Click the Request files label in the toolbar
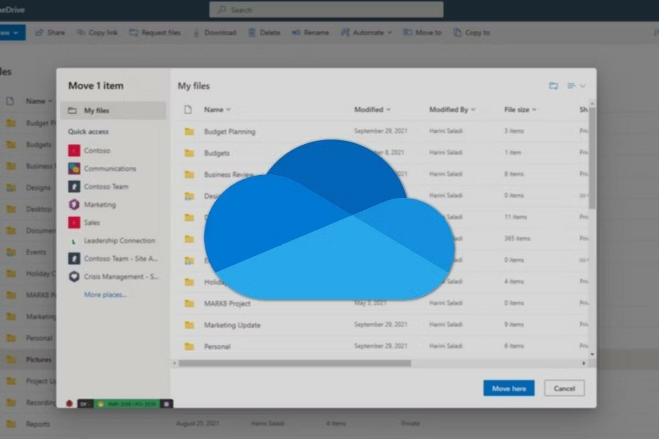659x439 pixels. [161, 32]
